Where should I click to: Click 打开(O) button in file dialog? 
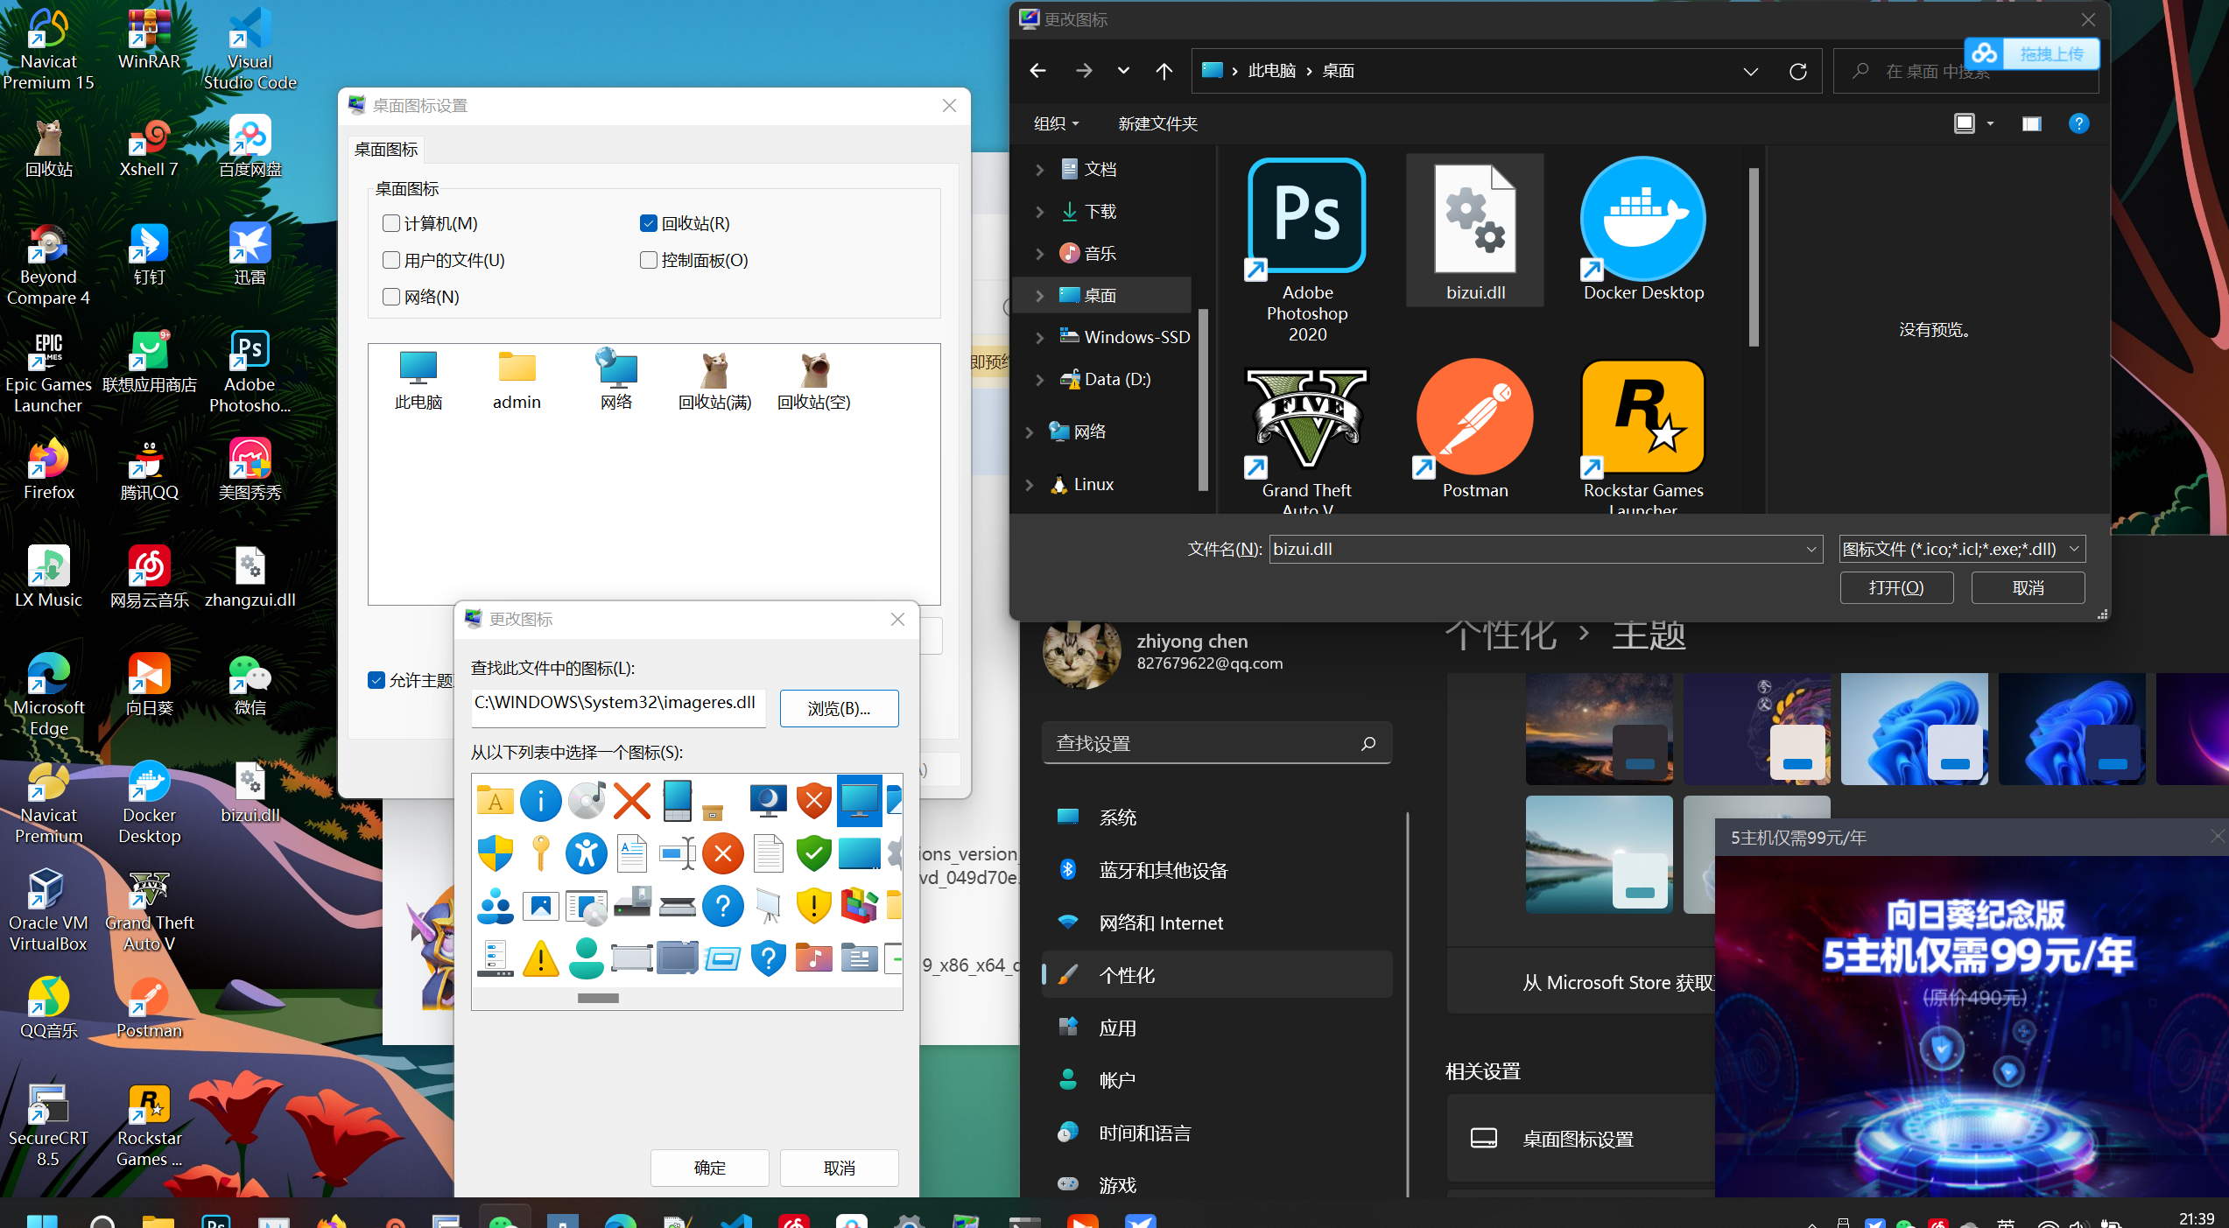(x=1895, y=587)
